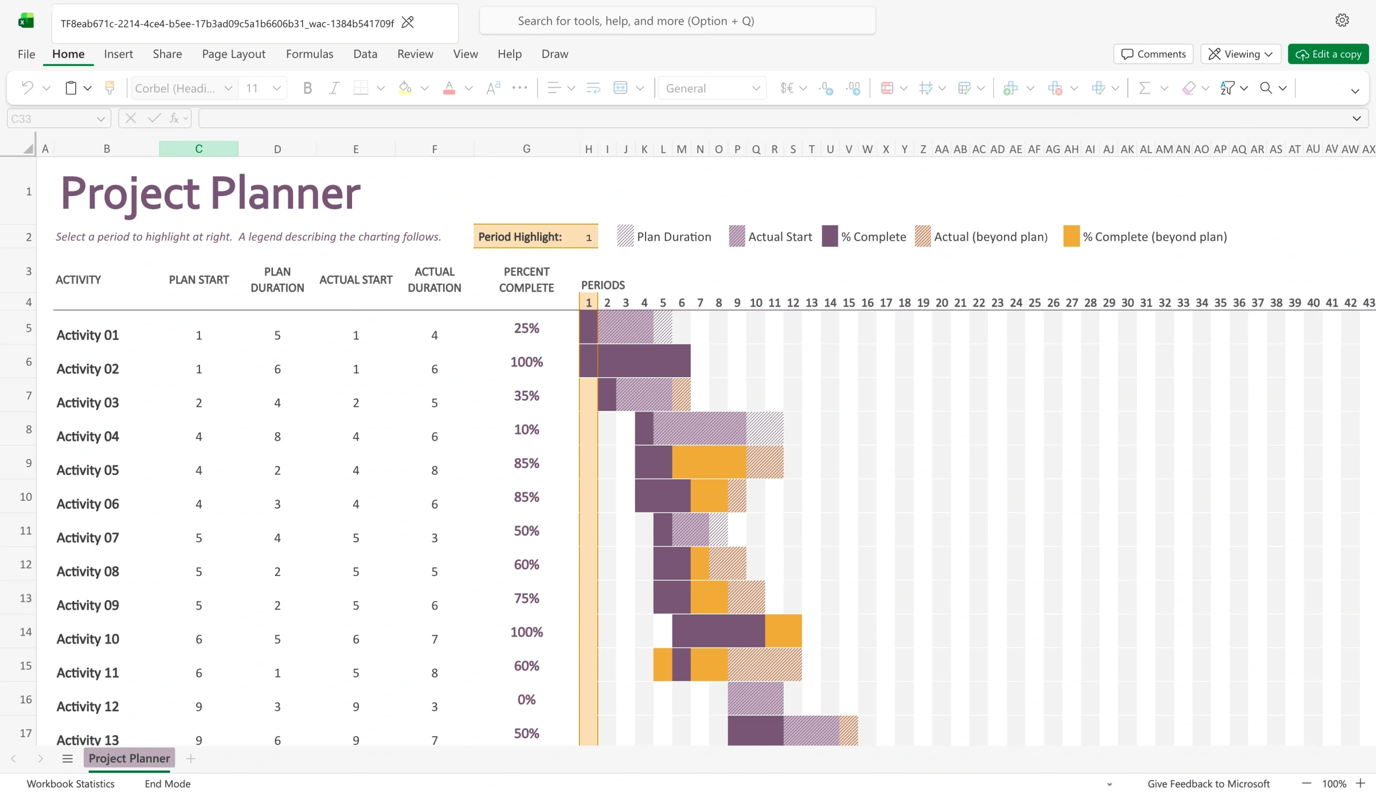Switch to the Insert tab

(x=118, y=54)
